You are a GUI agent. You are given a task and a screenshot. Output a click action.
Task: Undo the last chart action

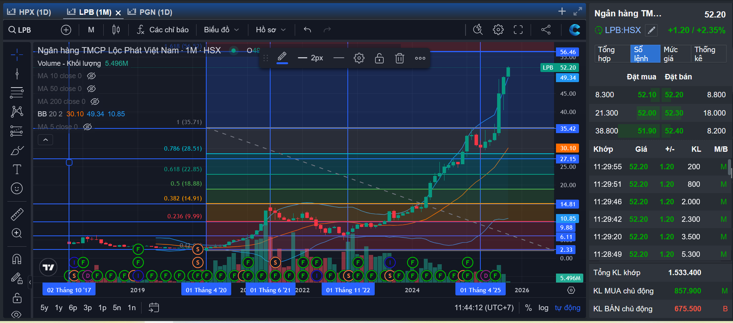pyautogui.click(x=307, y=30)
